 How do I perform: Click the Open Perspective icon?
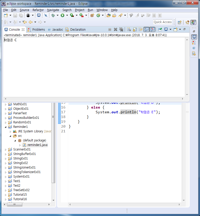pyautogui.click(x=179, y=22)
